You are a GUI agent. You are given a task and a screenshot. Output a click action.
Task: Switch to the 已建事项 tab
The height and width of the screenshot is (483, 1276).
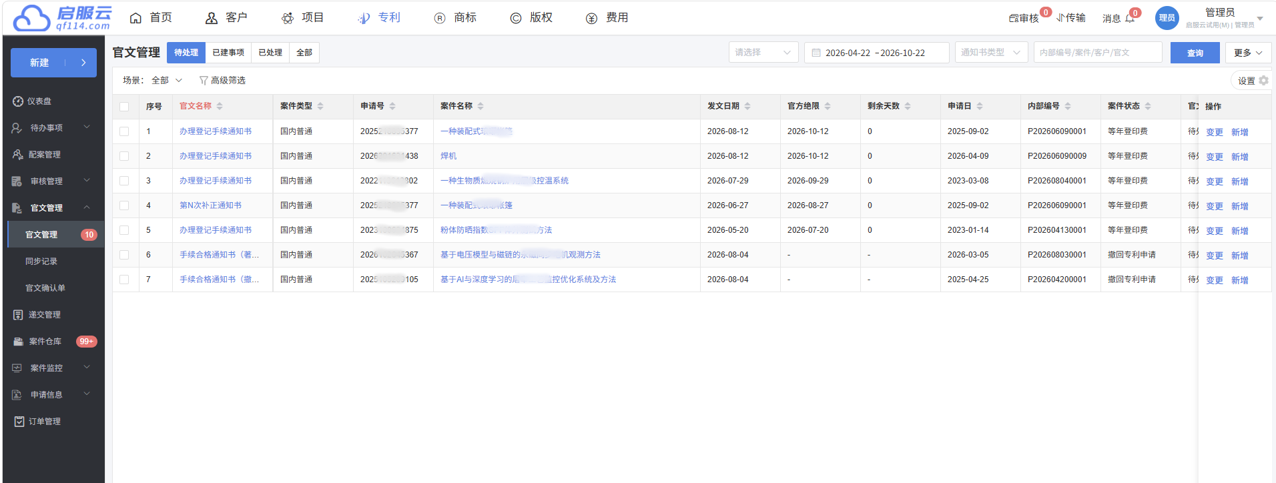pyautogui.click(x=228, y=53)
